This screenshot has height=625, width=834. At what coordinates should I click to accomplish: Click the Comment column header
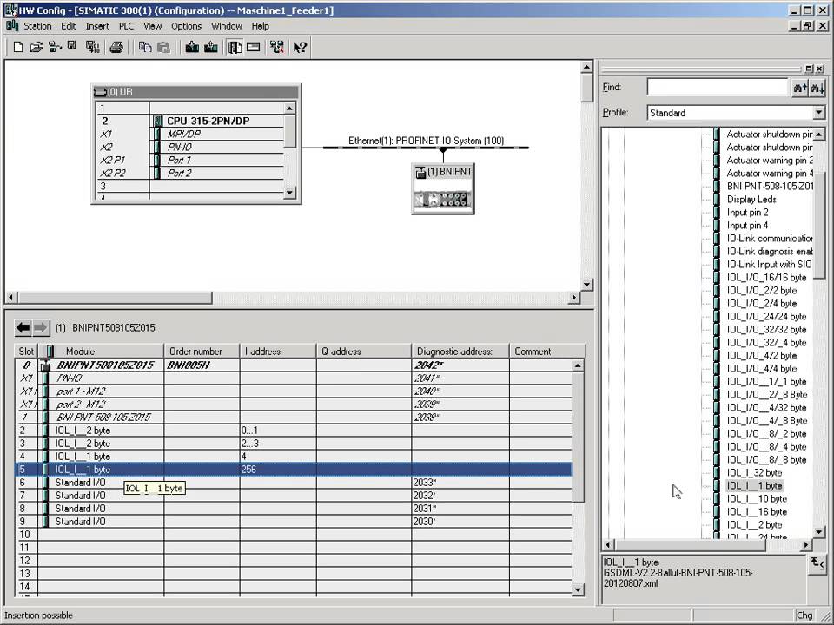pyautogui.click(x=547, y=352)
